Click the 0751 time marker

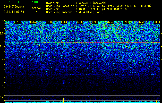point(18,22)
